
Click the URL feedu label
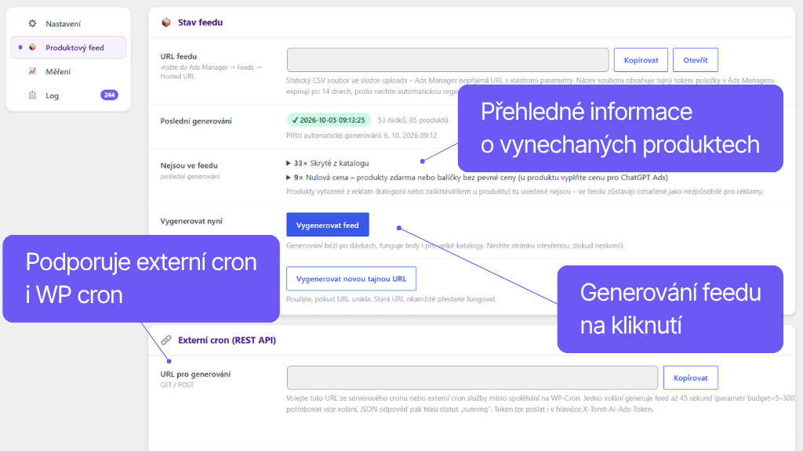pos(179,56)
